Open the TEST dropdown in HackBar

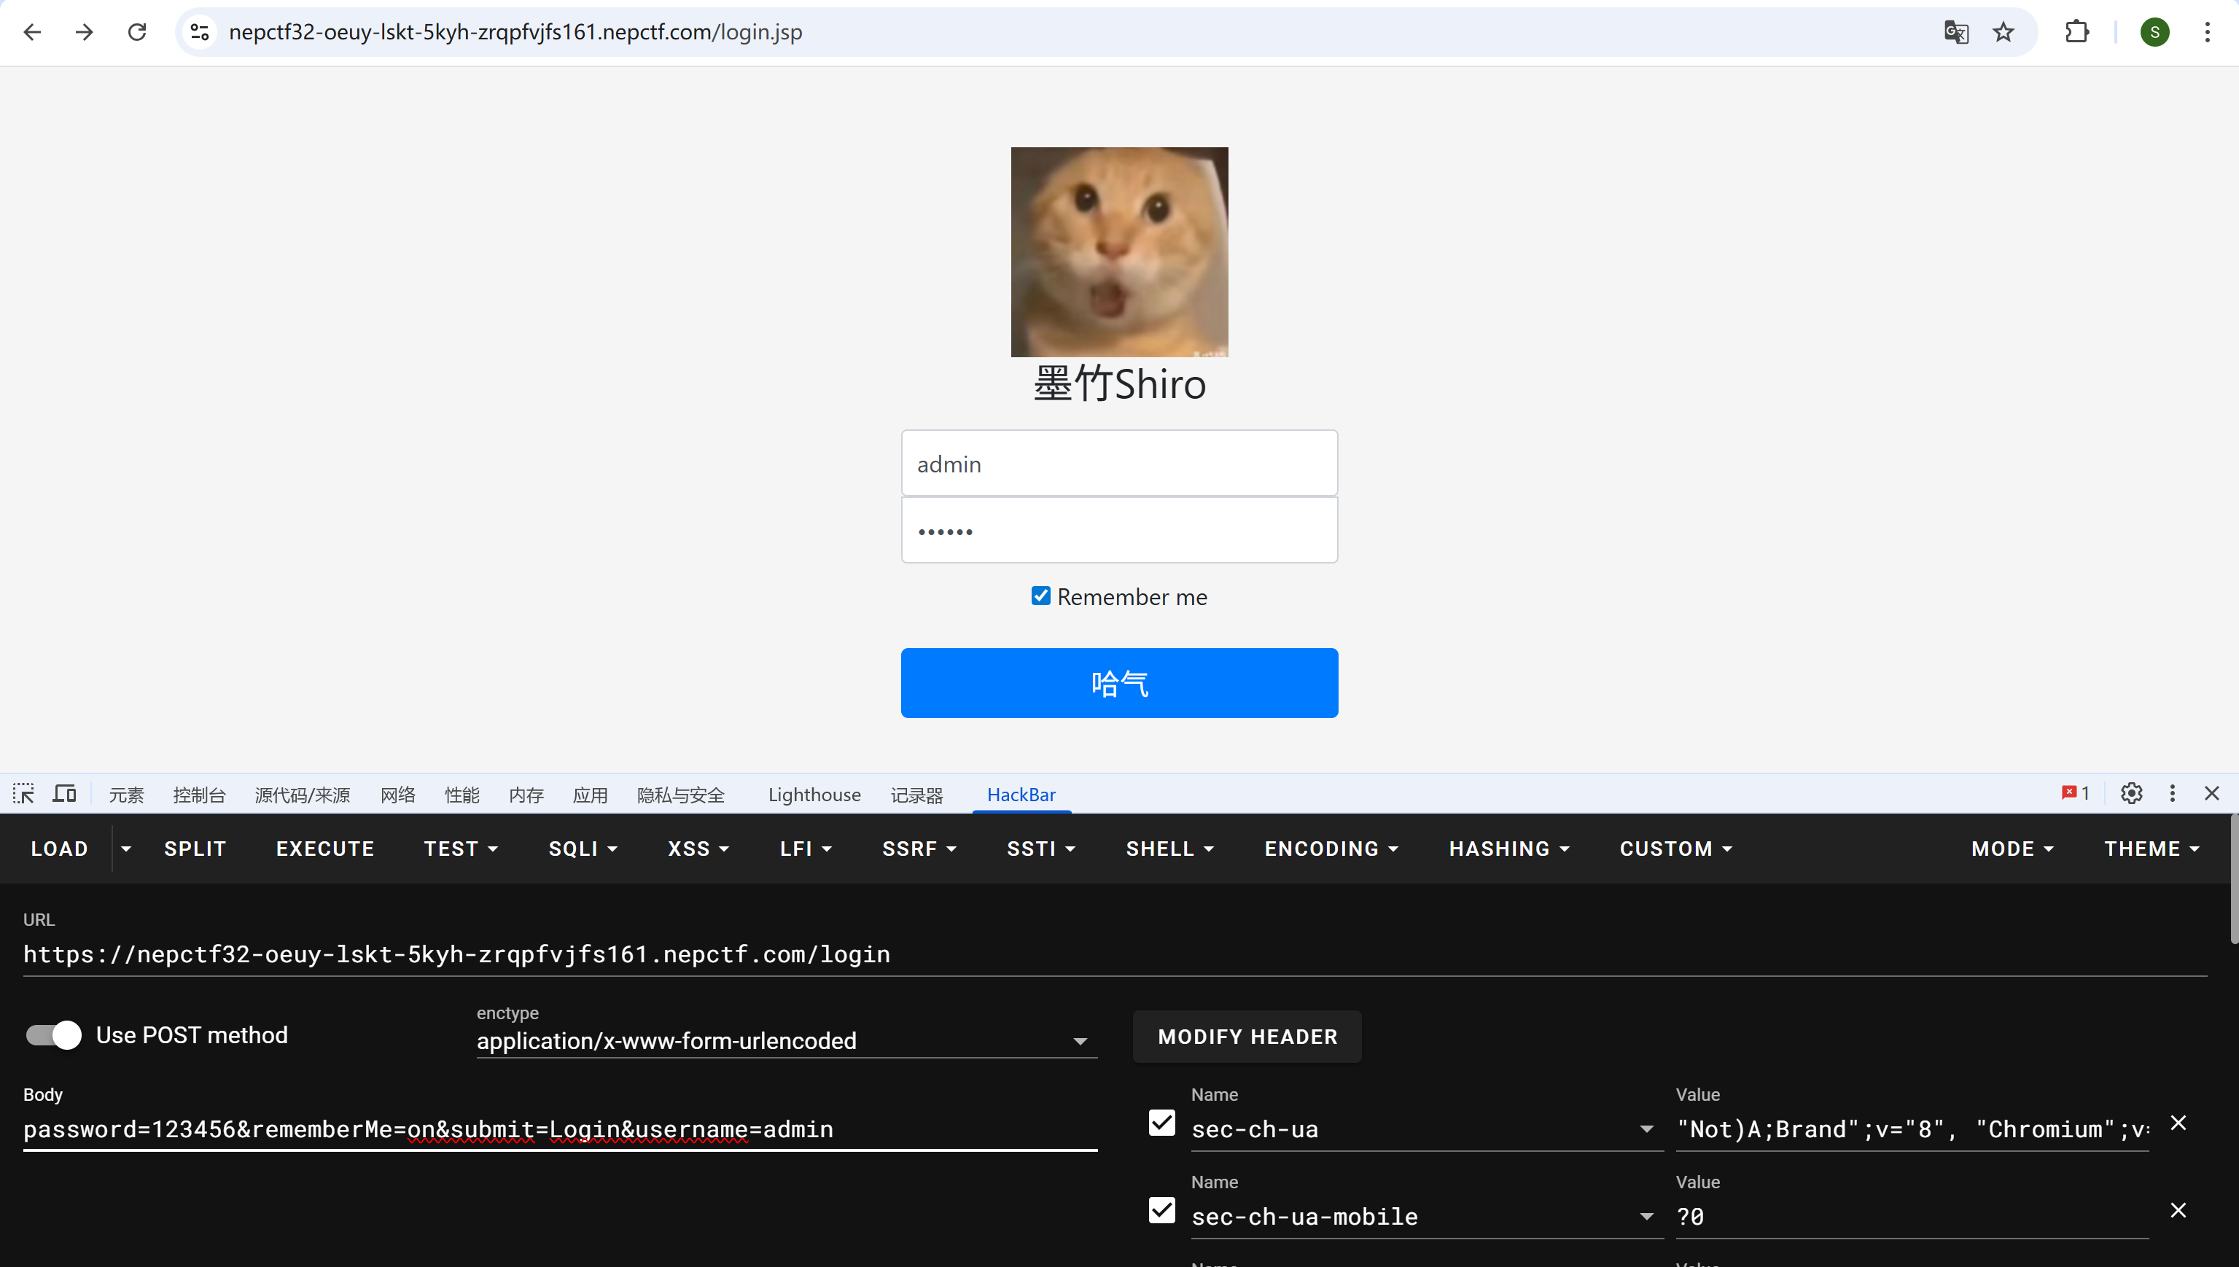[x=460, y=849]
